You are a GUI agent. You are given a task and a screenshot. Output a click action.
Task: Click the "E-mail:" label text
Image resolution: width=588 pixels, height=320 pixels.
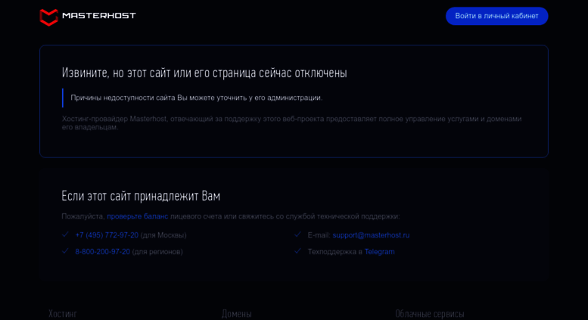[x=319, y=235]
